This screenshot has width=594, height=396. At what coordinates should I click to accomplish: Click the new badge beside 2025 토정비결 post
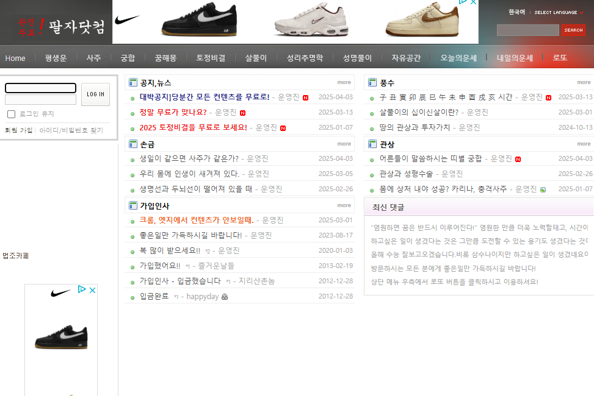pos(283,128)
